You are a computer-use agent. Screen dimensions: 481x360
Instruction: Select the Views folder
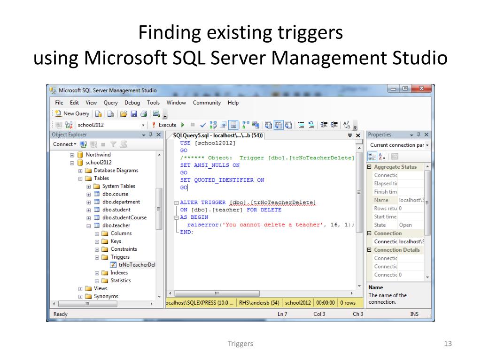pos(96,288)
